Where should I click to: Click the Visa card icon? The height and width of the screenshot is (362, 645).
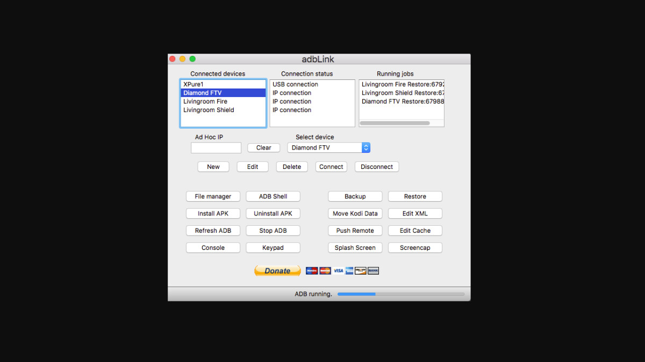pos(338,271)
